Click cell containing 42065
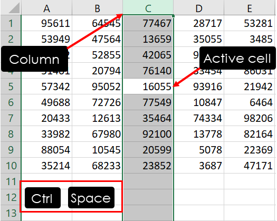 [x=148, y=55]
